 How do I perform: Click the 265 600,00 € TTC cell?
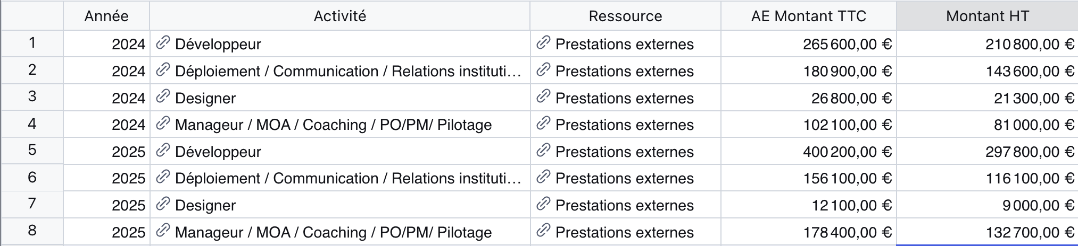coord(809,43)
